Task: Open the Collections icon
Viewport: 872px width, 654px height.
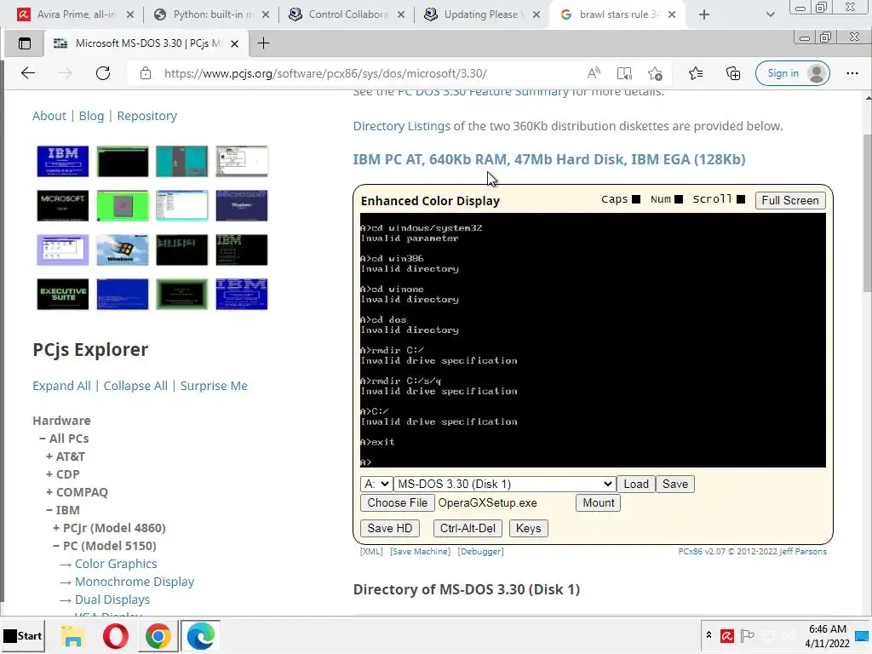Action: [733, 73]
